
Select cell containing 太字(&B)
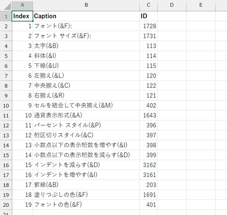click(x=86, y=46)
